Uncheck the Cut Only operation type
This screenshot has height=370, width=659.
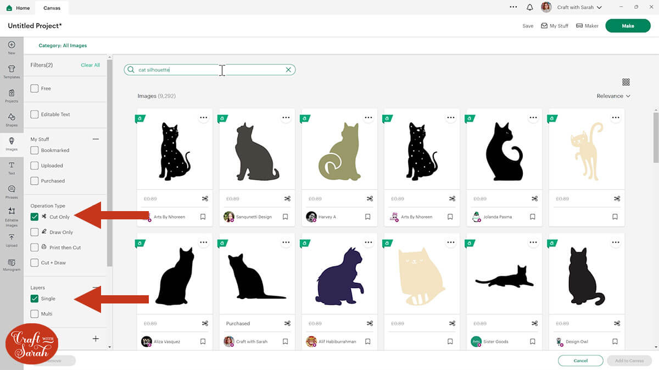[x=35, y=217]
